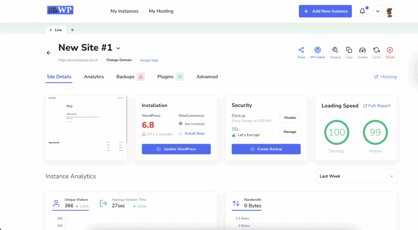The width and height of the screenshot is (418, 230).
Task: Click the Every Sunday at 0:00 AM schedule
Action: [x=251, y=121]
